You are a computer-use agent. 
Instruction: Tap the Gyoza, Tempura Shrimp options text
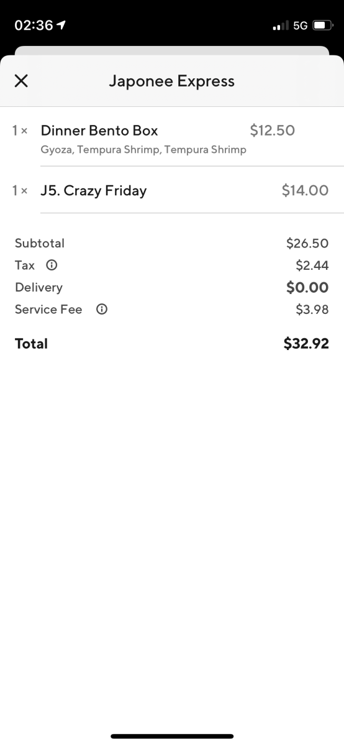pos(143,150)
